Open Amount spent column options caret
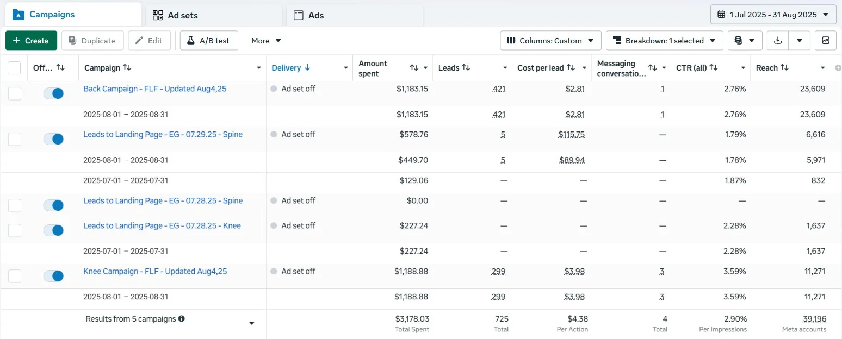Viewport: 842px width, 339px height. 425,68
